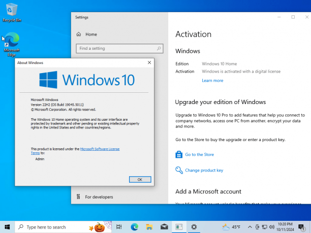Click the network icon in system tray

click(x=264, y=227)
